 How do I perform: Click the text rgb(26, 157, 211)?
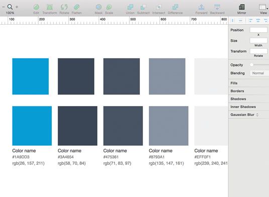(x=28, y=163)
